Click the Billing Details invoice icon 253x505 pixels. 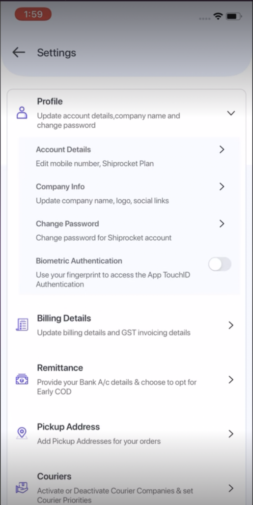click(x=22, y=325)
